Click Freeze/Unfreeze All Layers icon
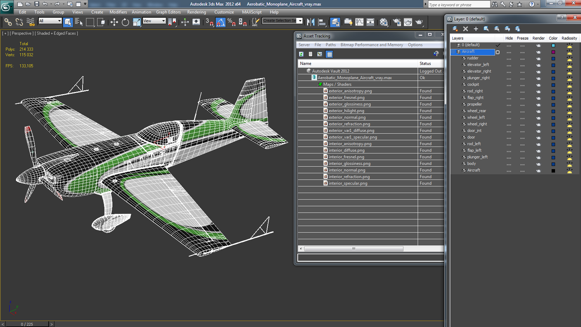581x327 pixels. [x=517, y=29]
